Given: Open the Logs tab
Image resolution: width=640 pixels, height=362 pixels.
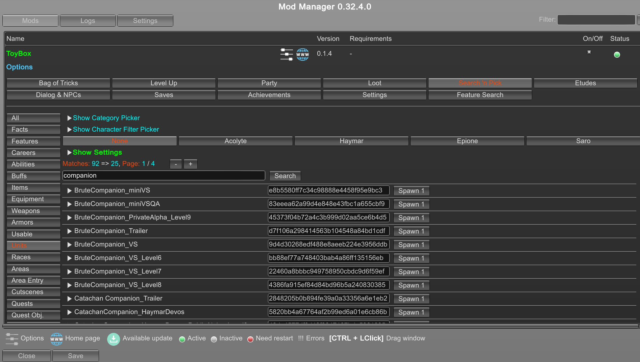Looking at the screenshot, I should point(88,21).
